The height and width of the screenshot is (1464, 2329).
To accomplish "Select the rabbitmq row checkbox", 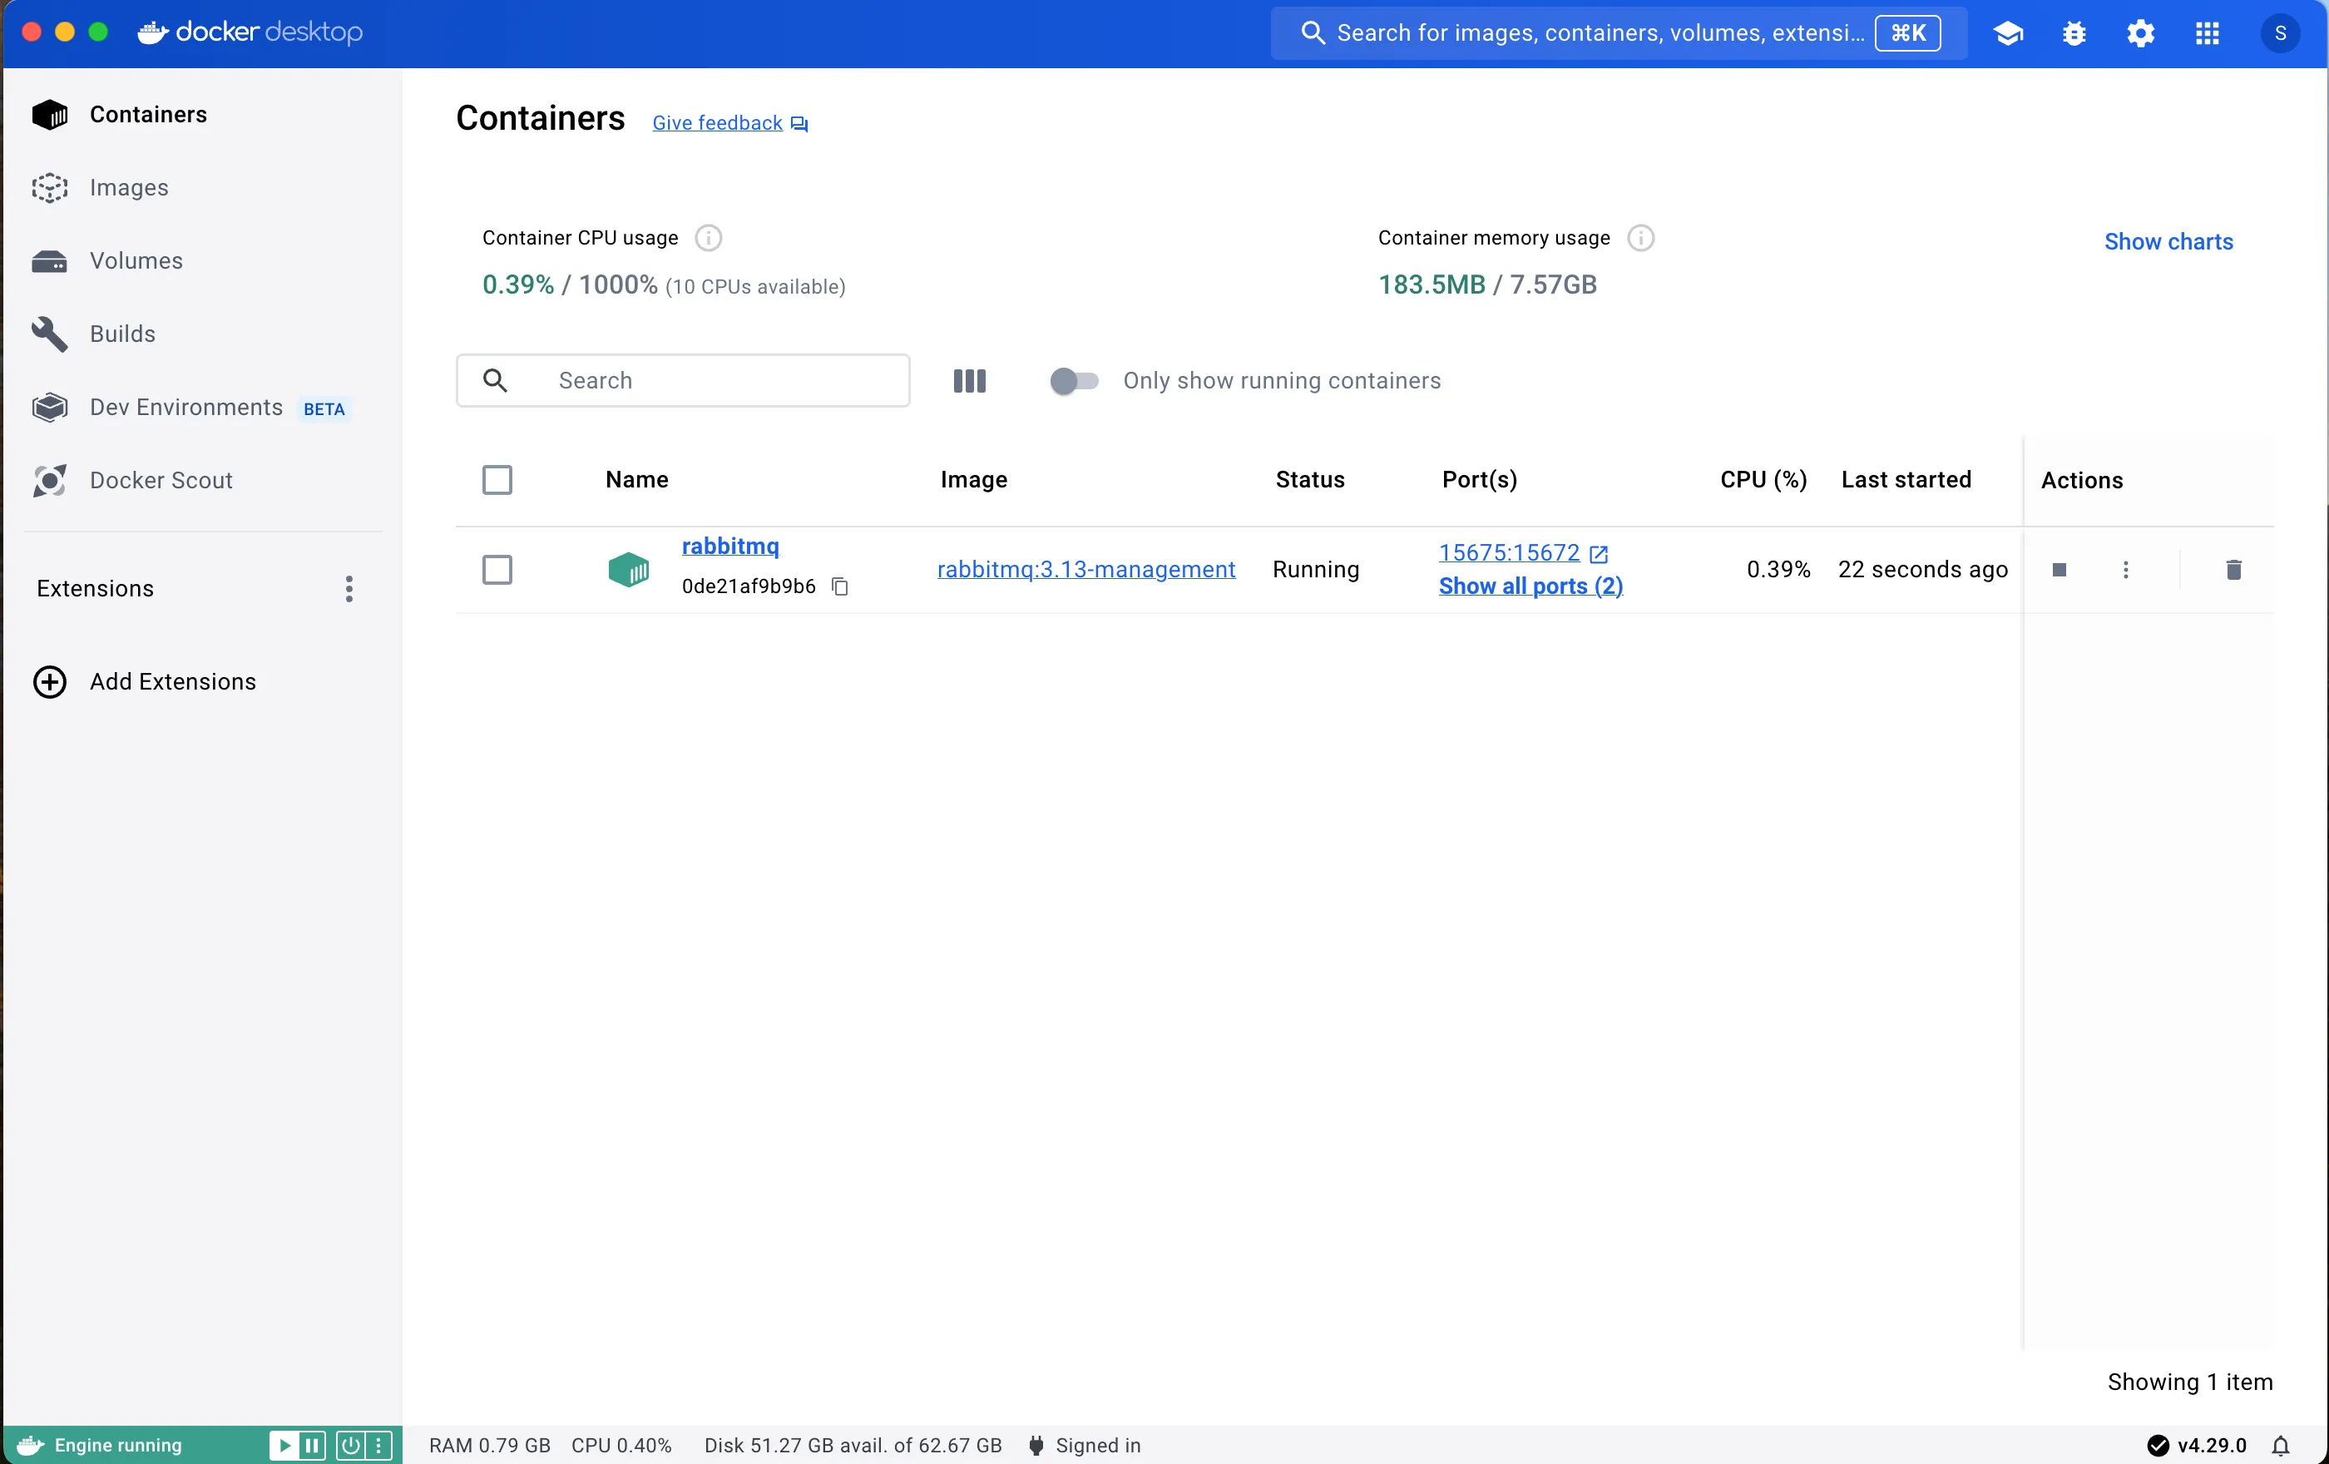I will tap(497, 570).
